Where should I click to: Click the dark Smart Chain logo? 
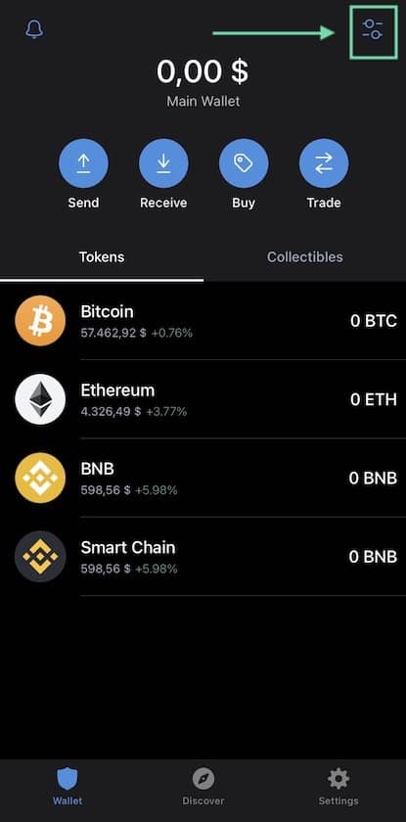pos(40,557)
